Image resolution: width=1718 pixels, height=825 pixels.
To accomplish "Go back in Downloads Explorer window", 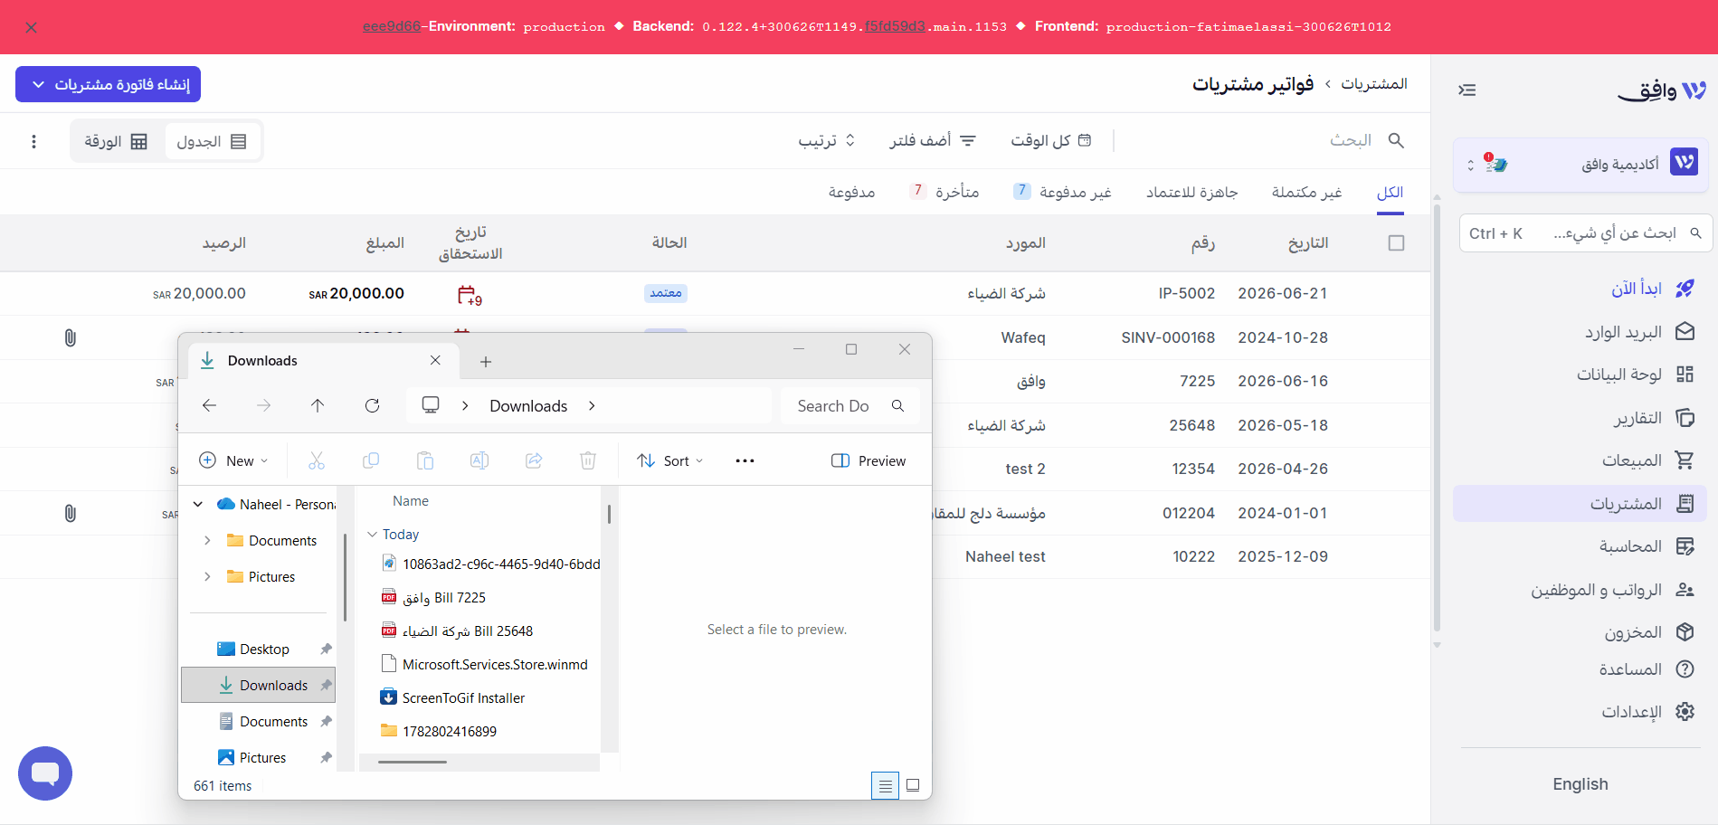I will pos(209,405).
